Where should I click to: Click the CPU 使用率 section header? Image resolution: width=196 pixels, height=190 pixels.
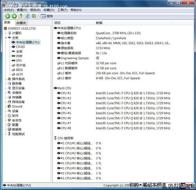(x=64, y=138)
